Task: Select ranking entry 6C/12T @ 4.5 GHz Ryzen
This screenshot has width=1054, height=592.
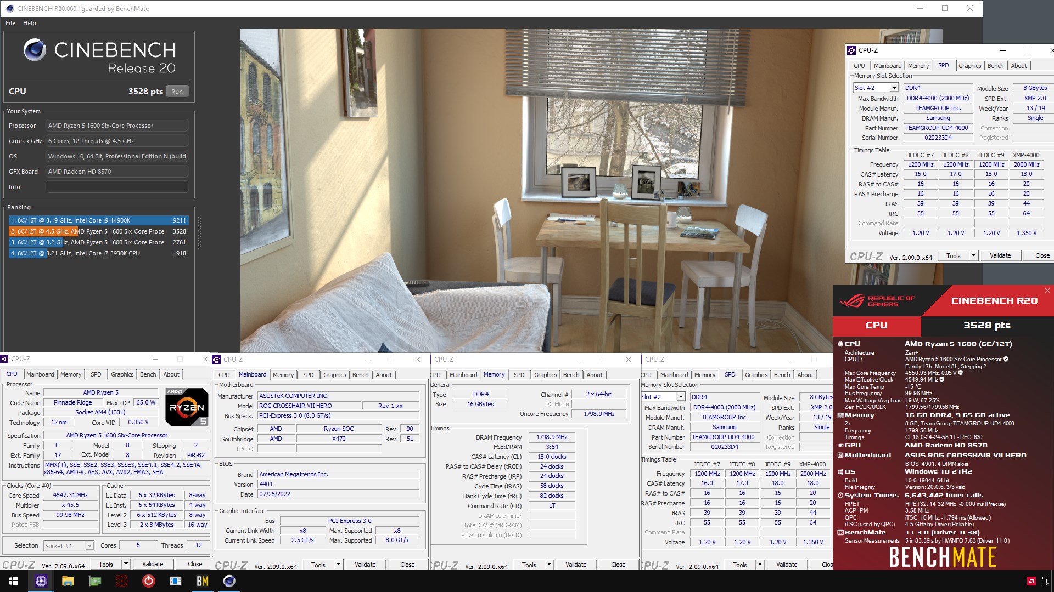Action: click(x=99, y=231)
